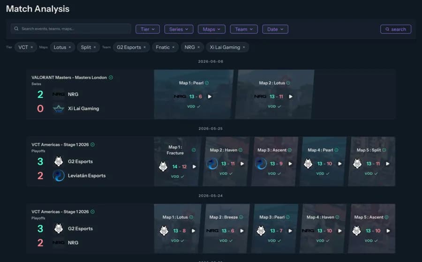Click the 2026-05-24 date header

pos(211,196)
